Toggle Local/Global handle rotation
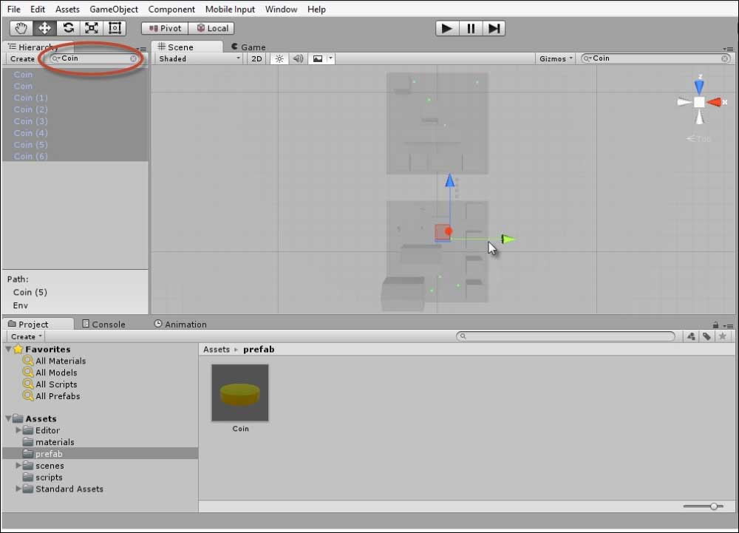 click(x=211, y=28)
